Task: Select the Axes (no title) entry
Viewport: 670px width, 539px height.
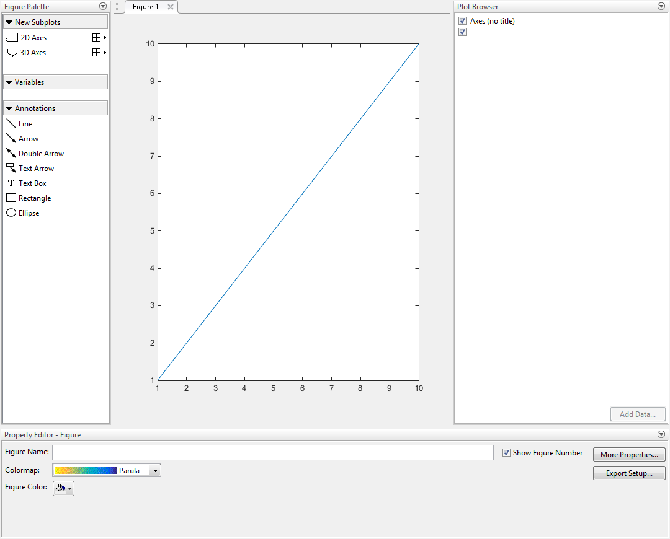Action: click(492, 21)
